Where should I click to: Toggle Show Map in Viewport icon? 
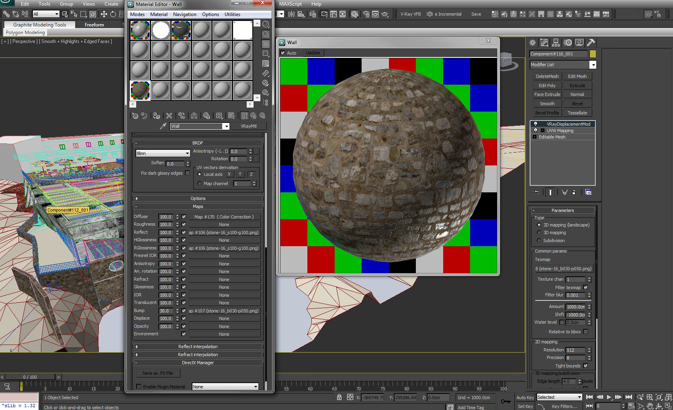(x=231, y=116)
